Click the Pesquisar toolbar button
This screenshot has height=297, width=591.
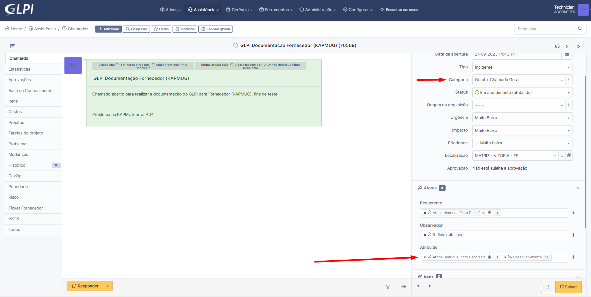tap(136, 29)
